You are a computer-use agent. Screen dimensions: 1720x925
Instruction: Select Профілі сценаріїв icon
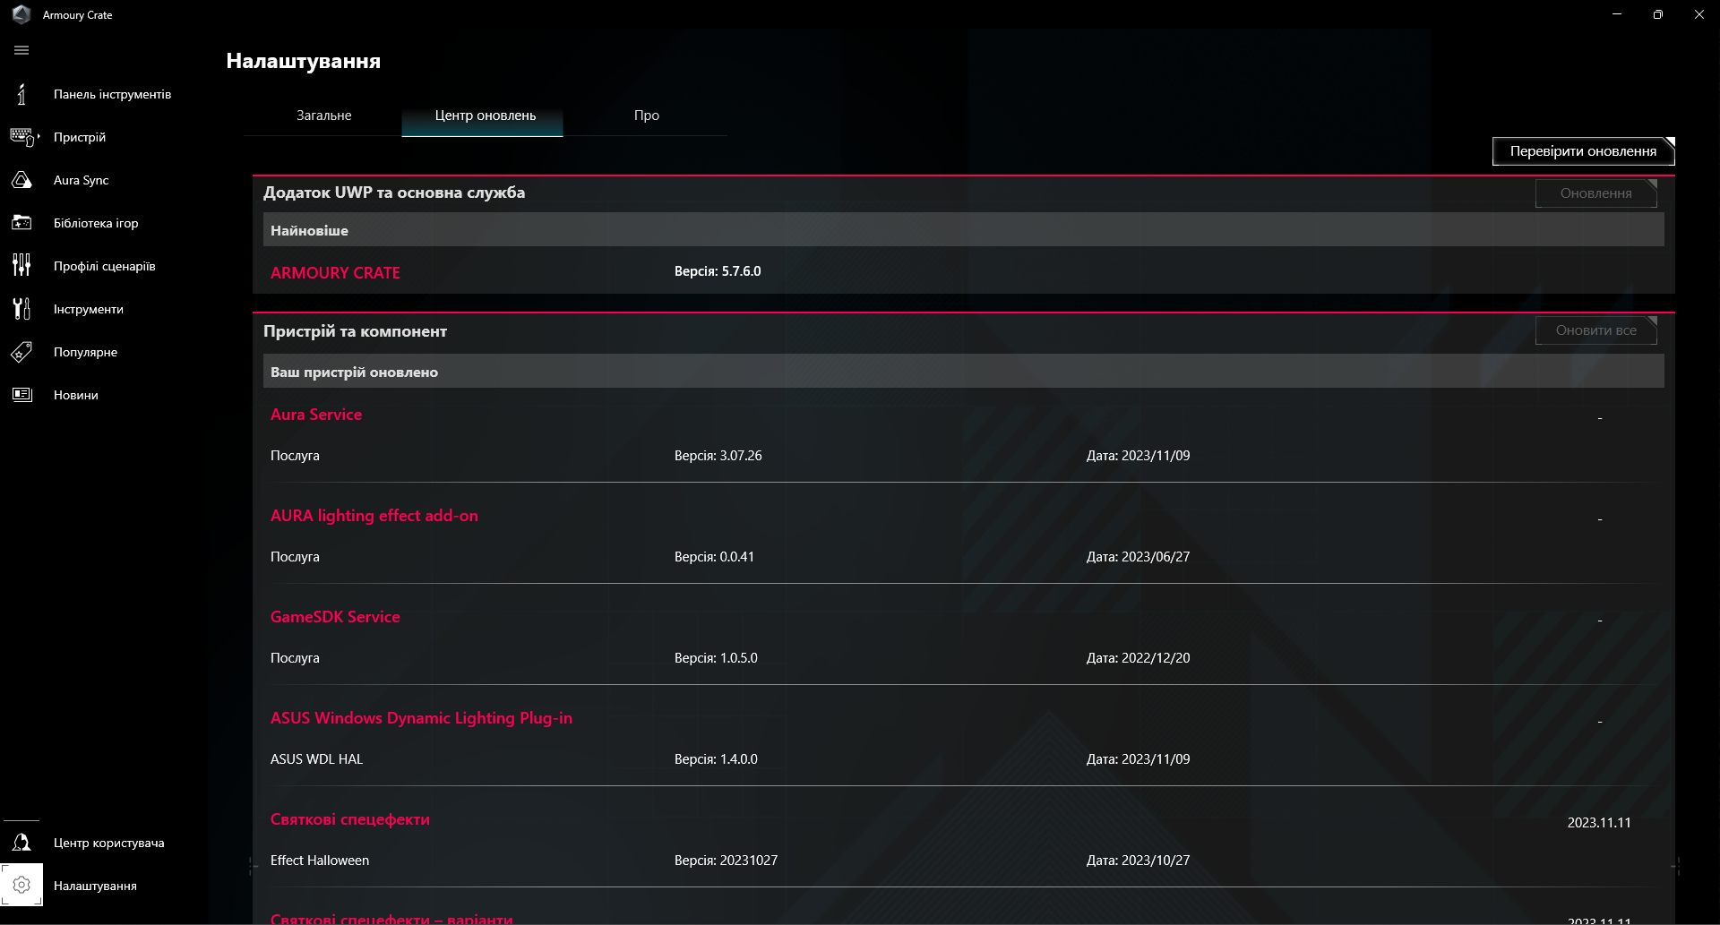[21, 266]
